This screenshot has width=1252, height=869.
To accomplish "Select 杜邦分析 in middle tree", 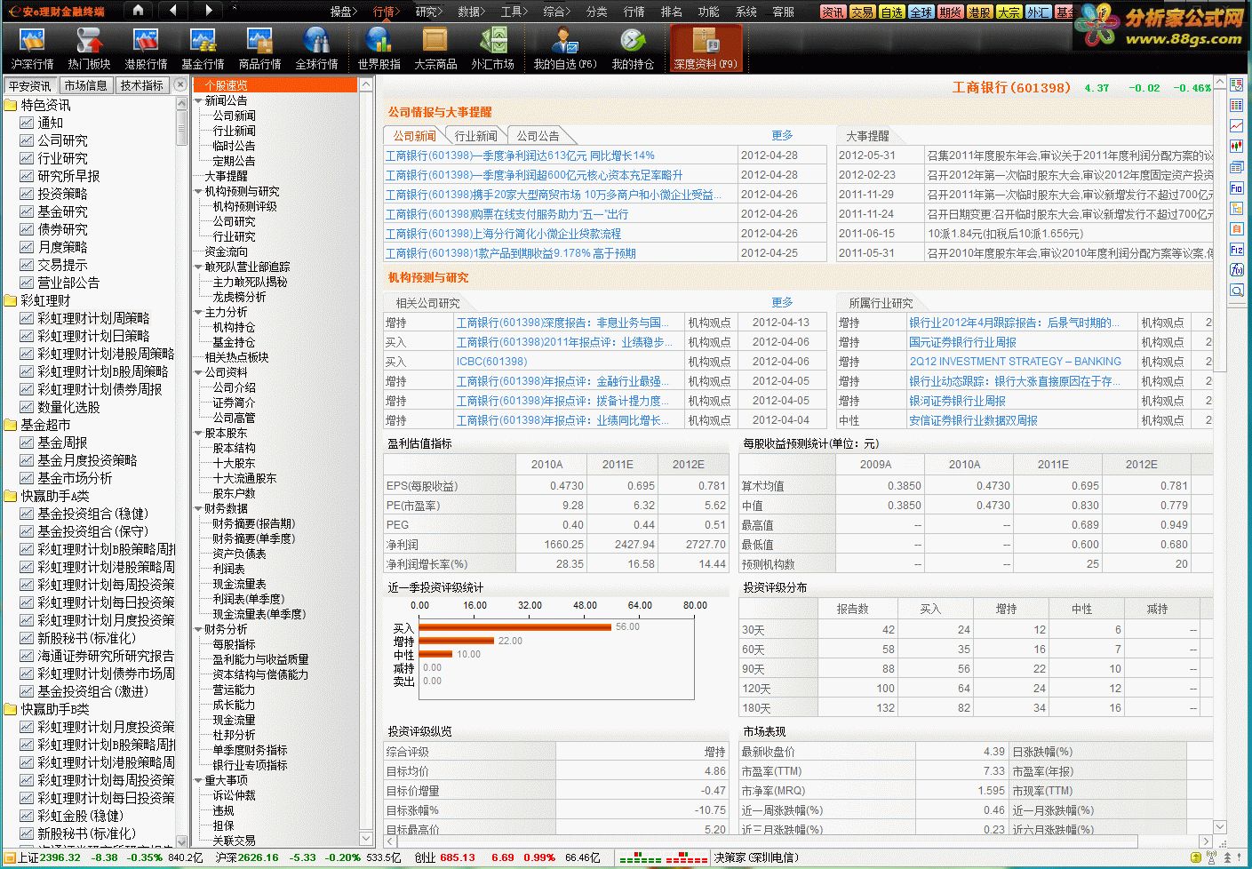I will (x=234, y=735).
